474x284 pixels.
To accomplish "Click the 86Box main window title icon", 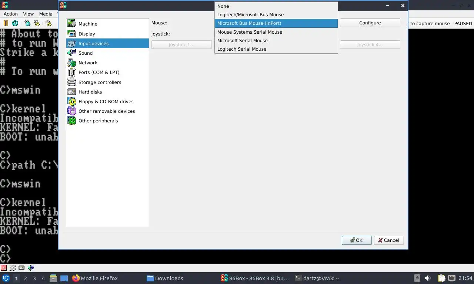I will pos(4,5).
